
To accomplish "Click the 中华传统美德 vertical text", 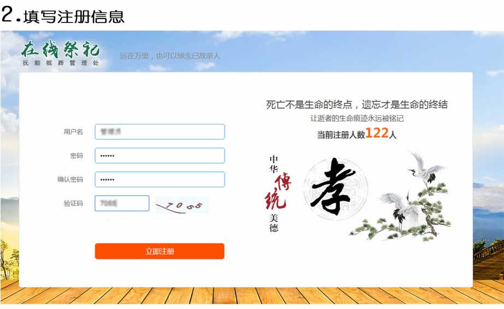I will click(x=277, y=193).
